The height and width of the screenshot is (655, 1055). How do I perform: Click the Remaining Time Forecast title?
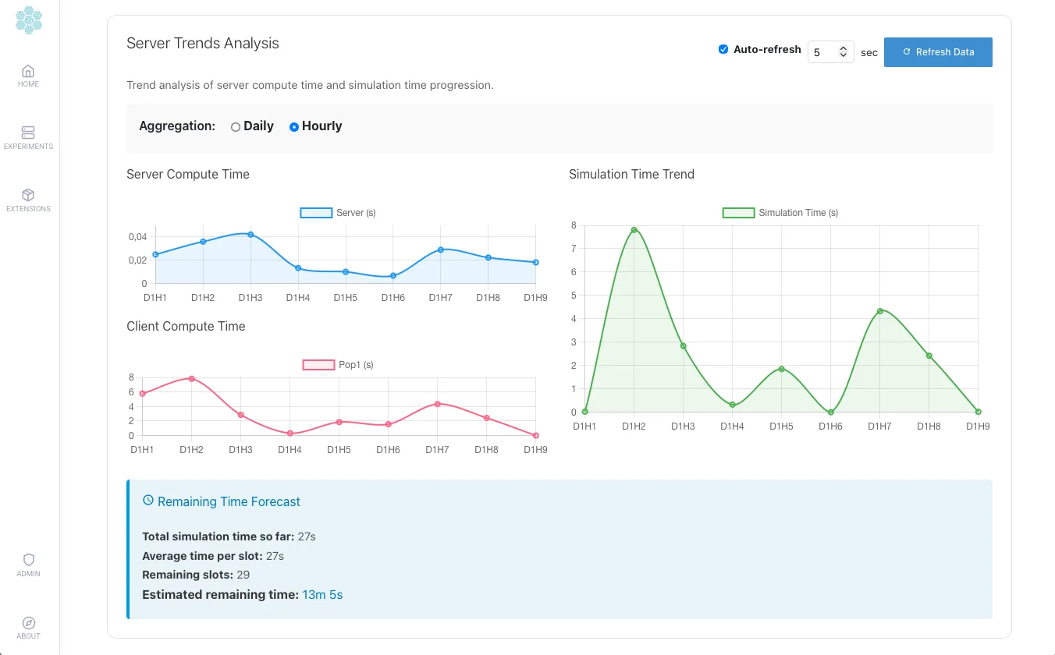[229, 501]
